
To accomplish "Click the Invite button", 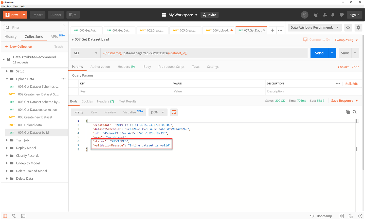I will 209,15.
